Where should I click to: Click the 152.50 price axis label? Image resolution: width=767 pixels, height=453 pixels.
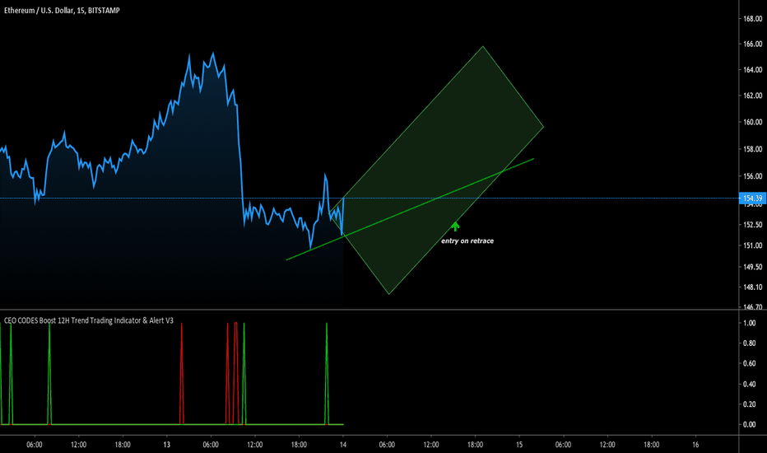coord(753,224)
